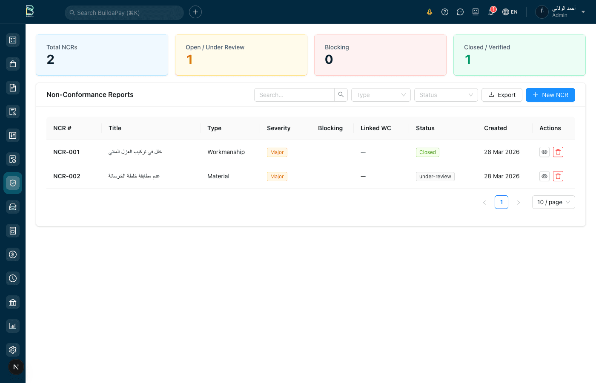Image resolution: width=596 pixels, height=383 pixels.
Task: Change the 10 / page page size dropdown
Action: [553, 202]
